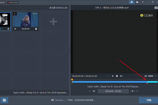
Task: Click the Taylor Swift filename under the timeline
Action: click(x=113, y=87)
